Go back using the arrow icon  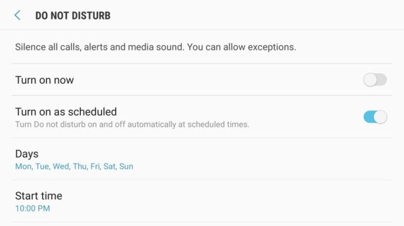[x=18, y=15]
